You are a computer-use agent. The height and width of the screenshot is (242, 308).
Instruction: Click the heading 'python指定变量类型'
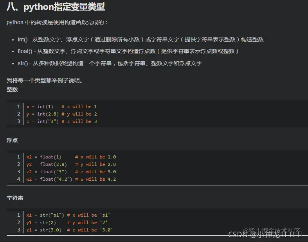click(64, 7)
